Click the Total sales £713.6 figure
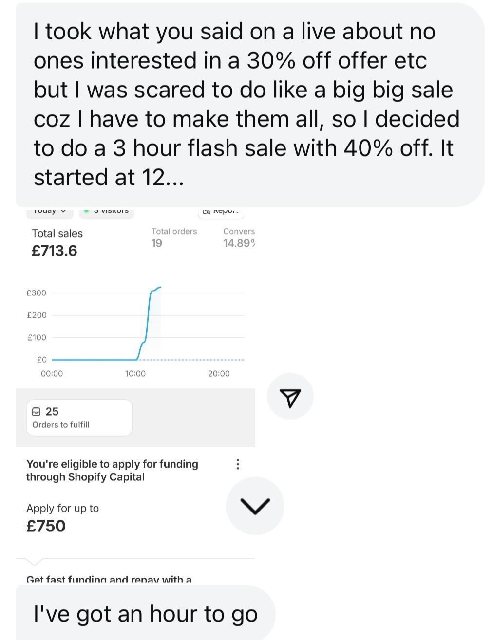The width and height of the screenshot is (493, 640). pyautogui.click(x=54, y=251)
